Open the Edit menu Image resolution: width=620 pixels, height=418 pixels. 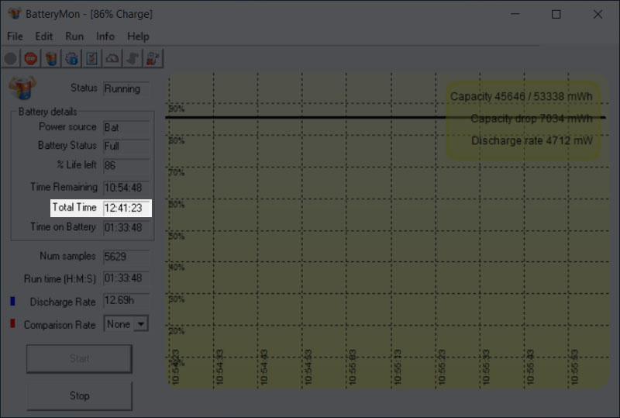click(x=43, y=36)
